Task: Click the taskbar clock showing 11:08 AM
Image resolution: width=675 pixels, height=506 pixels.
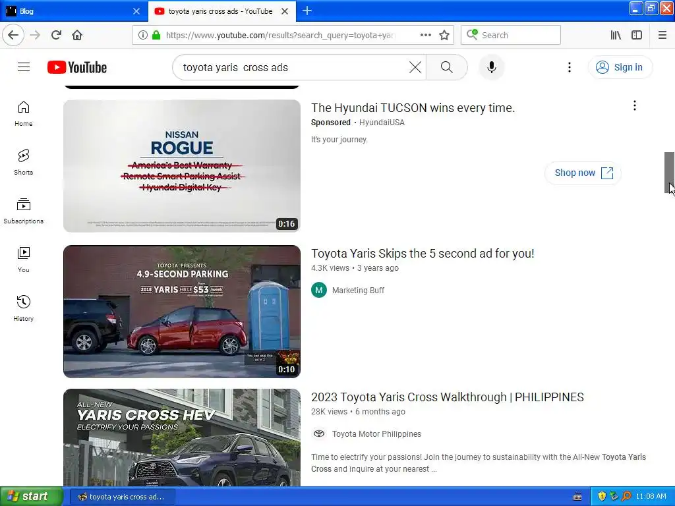Action: click(651, 496)
